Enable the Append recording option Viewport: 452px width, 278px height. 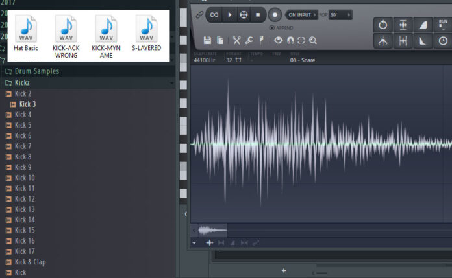click(x=271, y=29)
